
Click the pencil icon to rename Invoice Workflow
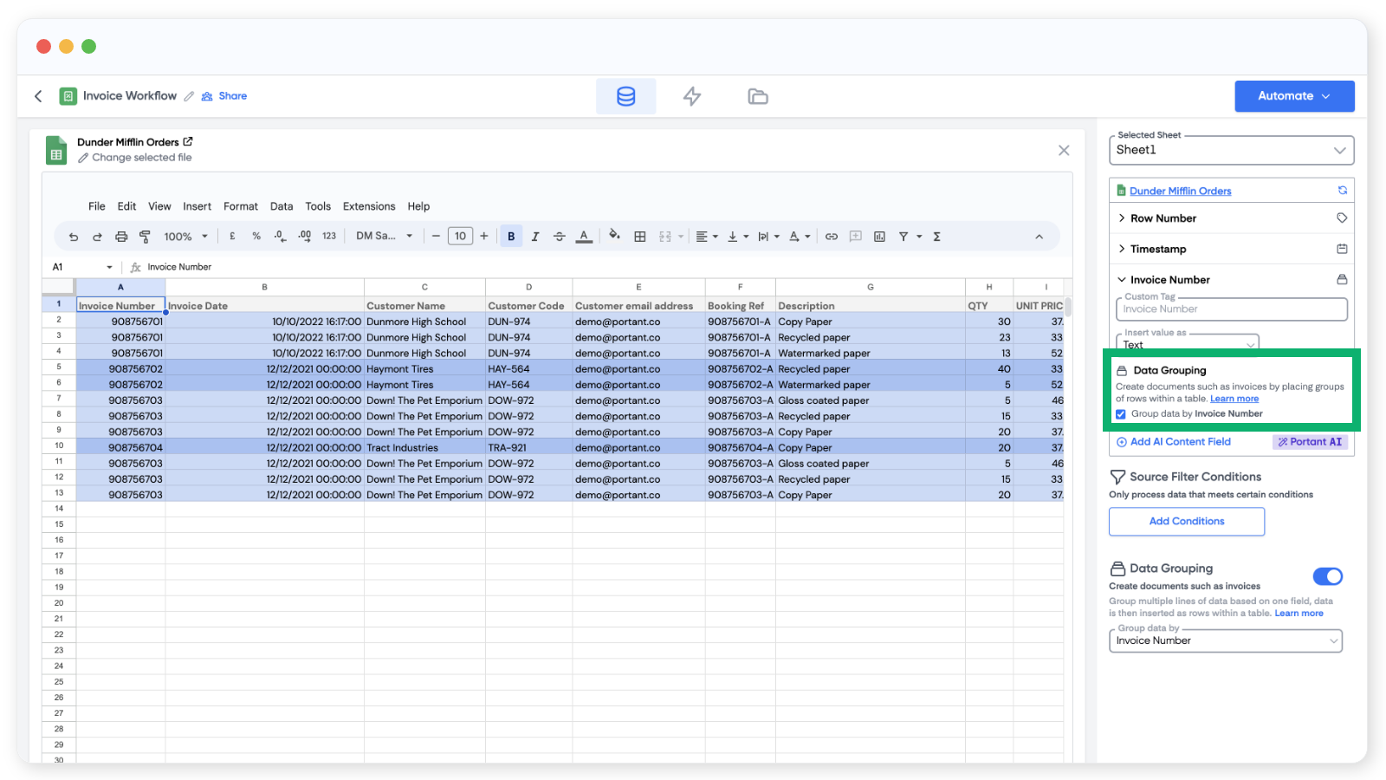coord(189,96)
